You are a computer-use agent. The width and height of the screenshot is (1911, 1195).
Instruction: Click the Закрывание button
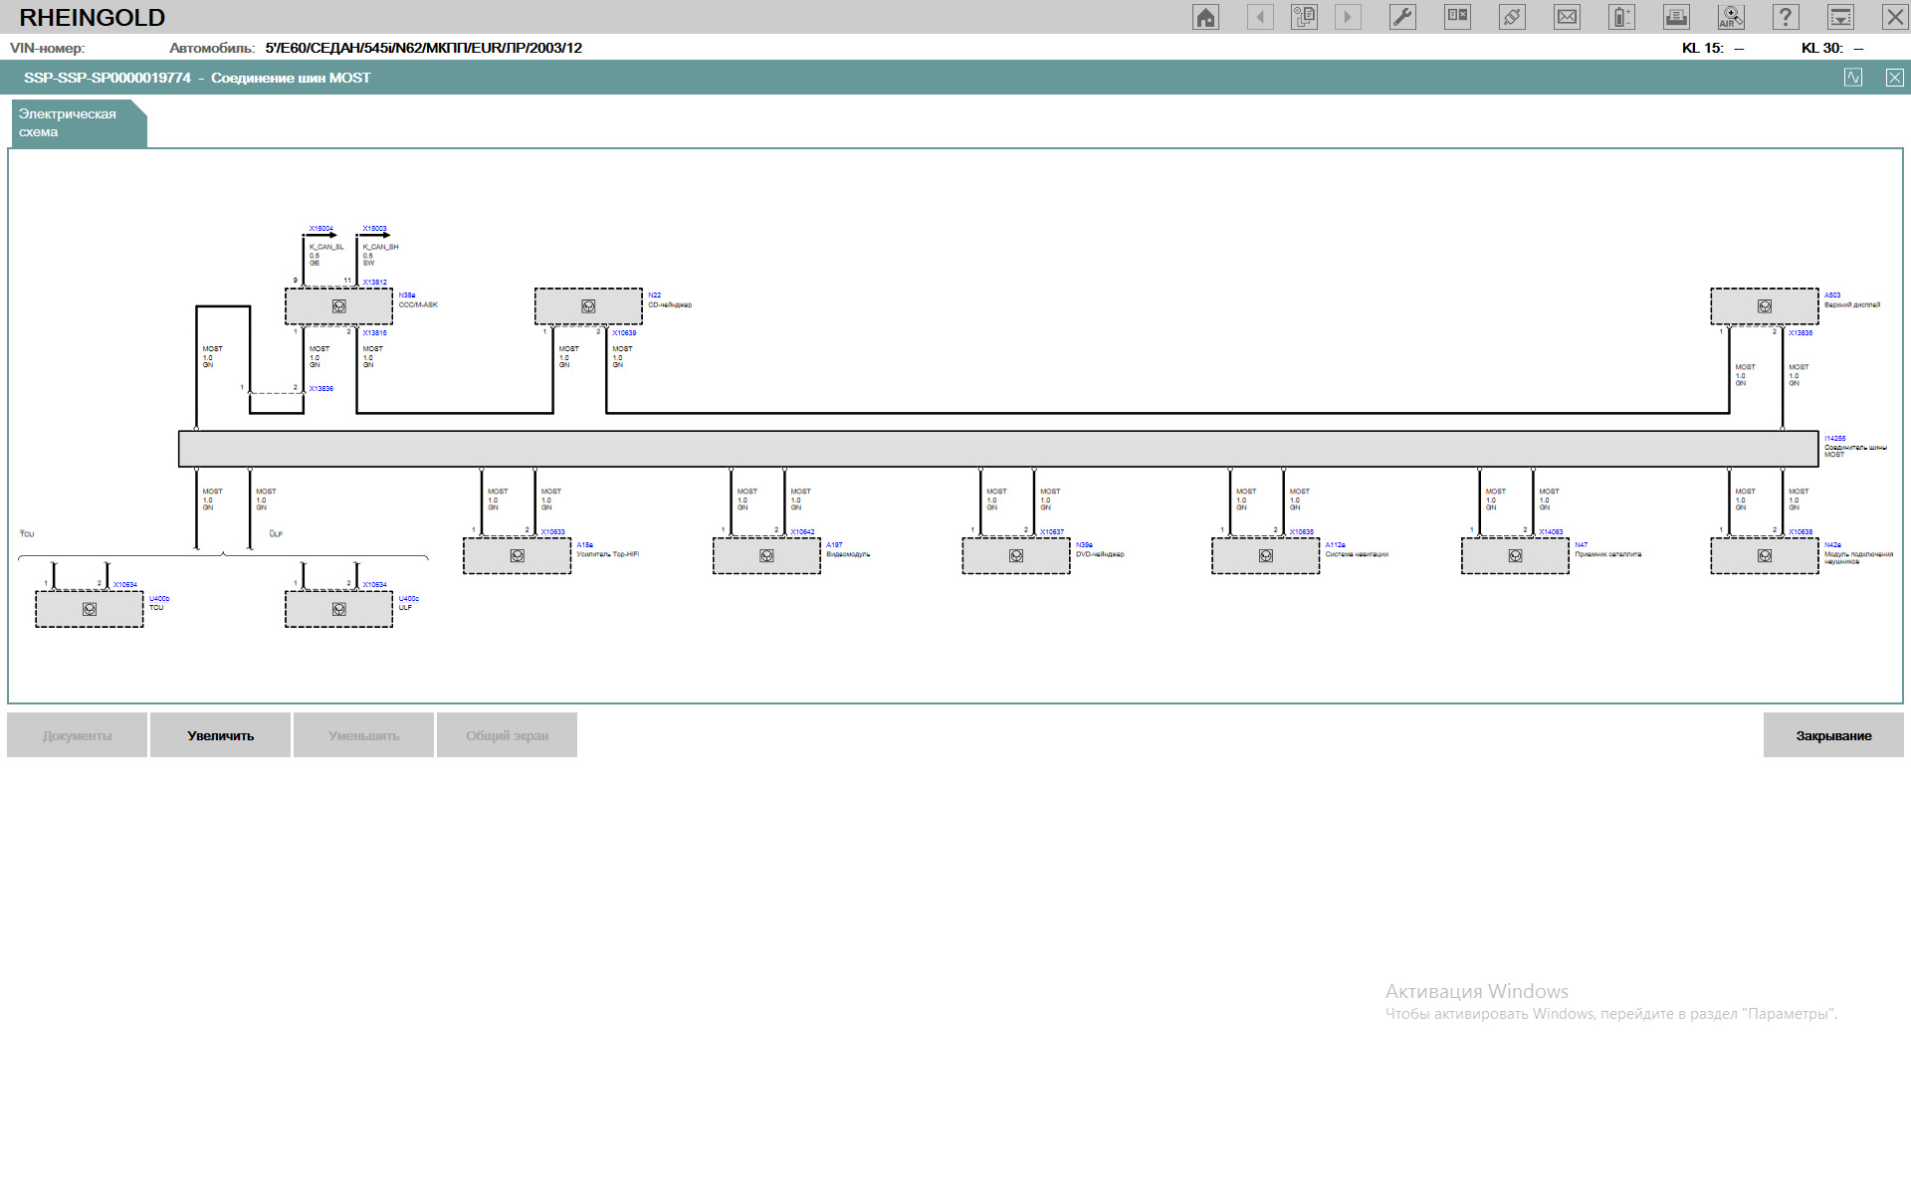pyautogui.click(x=1833, y=735)
